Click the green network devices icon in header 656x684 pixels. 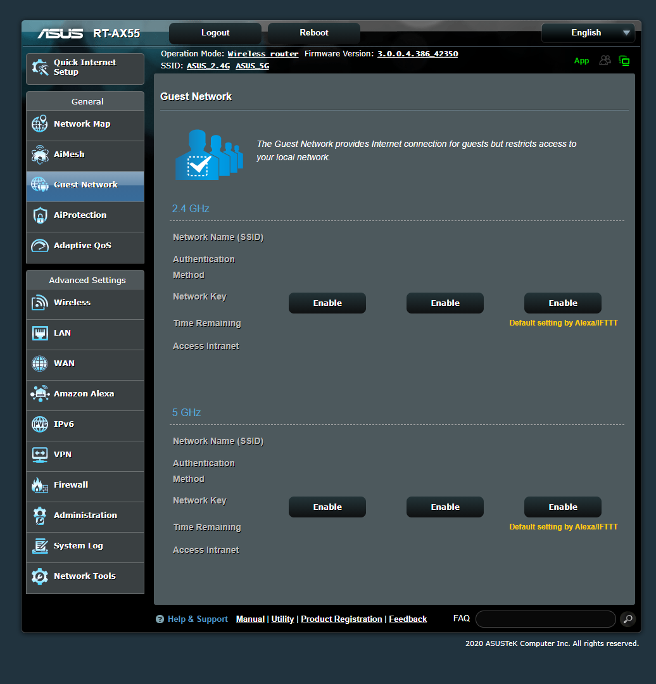[x=624, y=61]
